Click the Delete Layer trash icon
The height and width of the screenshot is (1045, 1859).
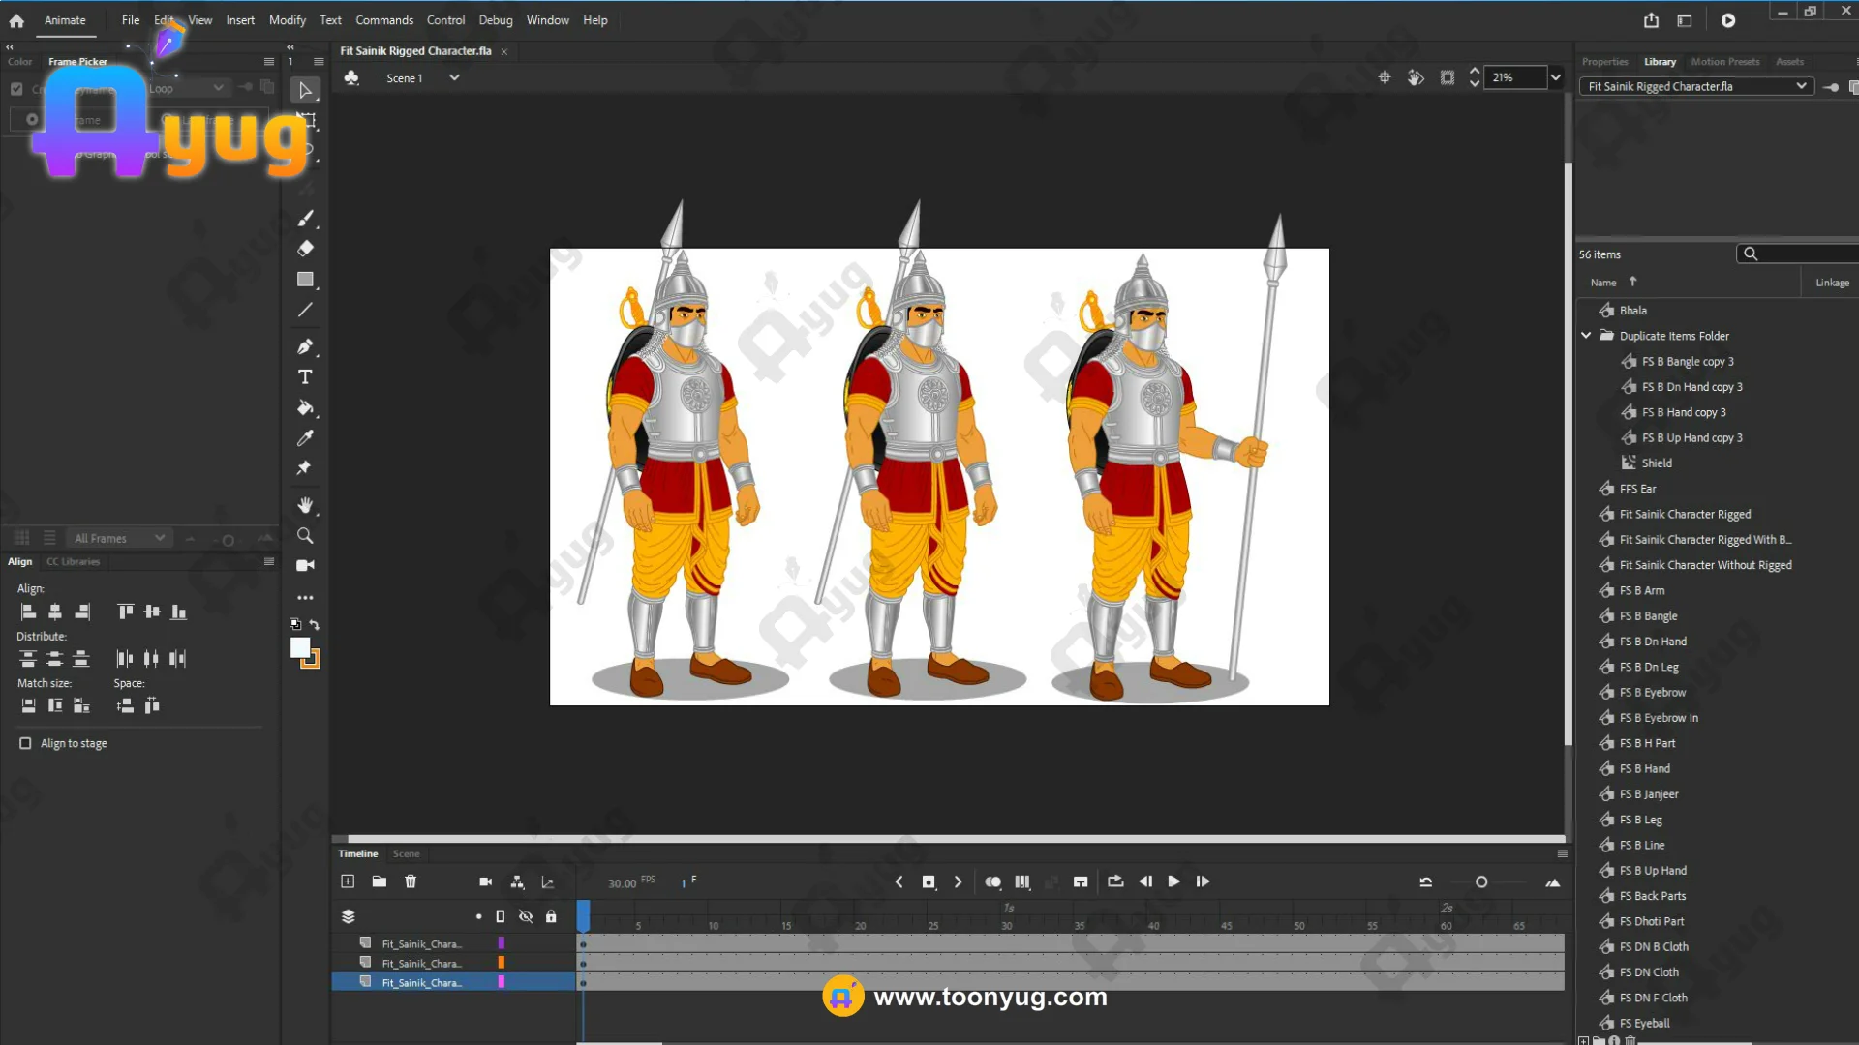[x=411, y=881]
